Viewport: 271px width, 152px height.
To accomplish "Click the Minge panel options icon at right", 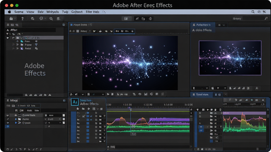I will point(64,100).
